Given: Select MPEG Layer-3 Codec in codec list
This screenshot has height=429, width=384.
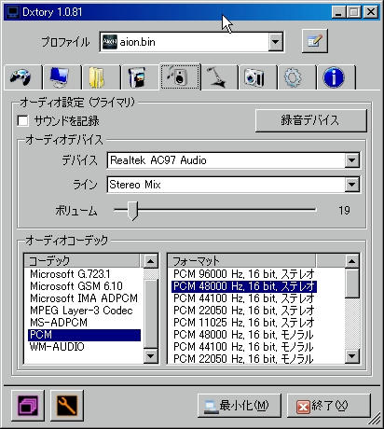Looking at the screenshot, I should [x=81, y=311].
